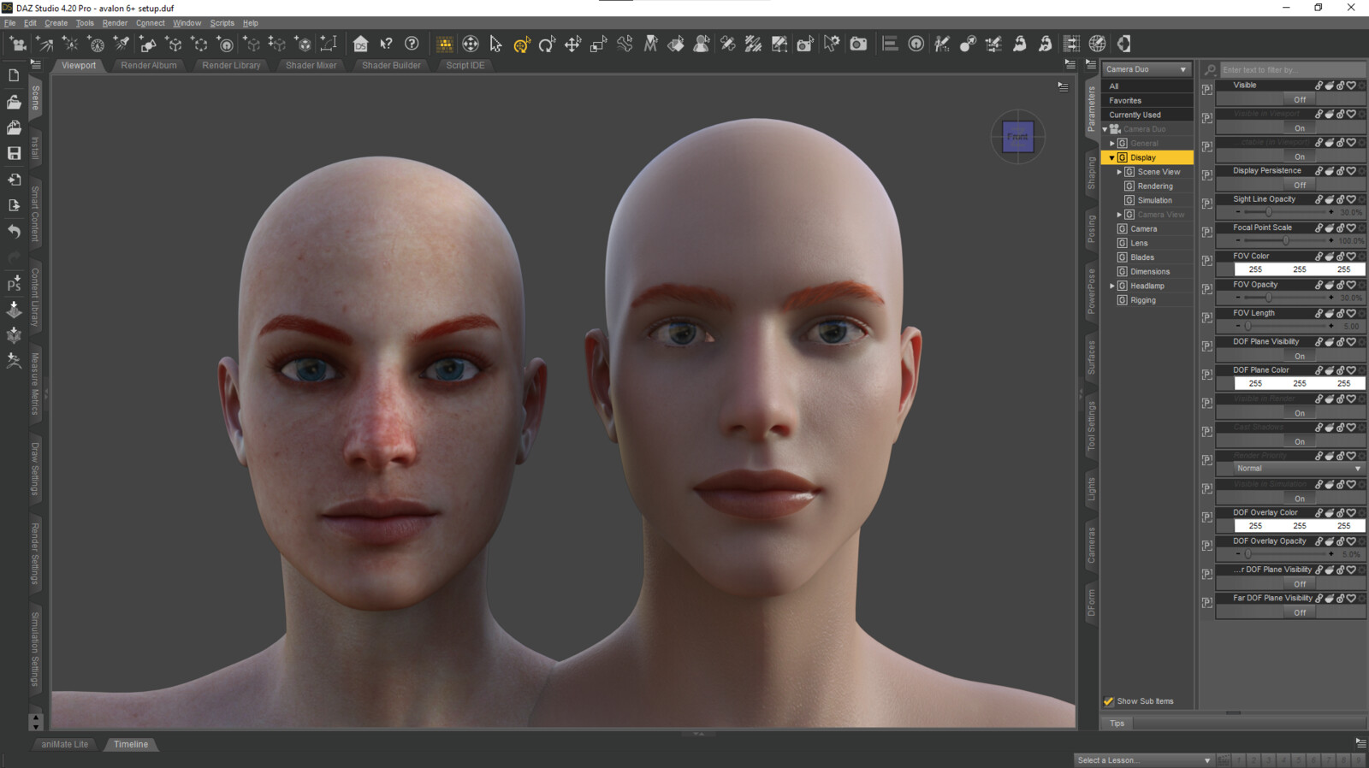Open the Render menu
Image resolution: width=1369 pixels, height=768 pixels.
(115, 23)
